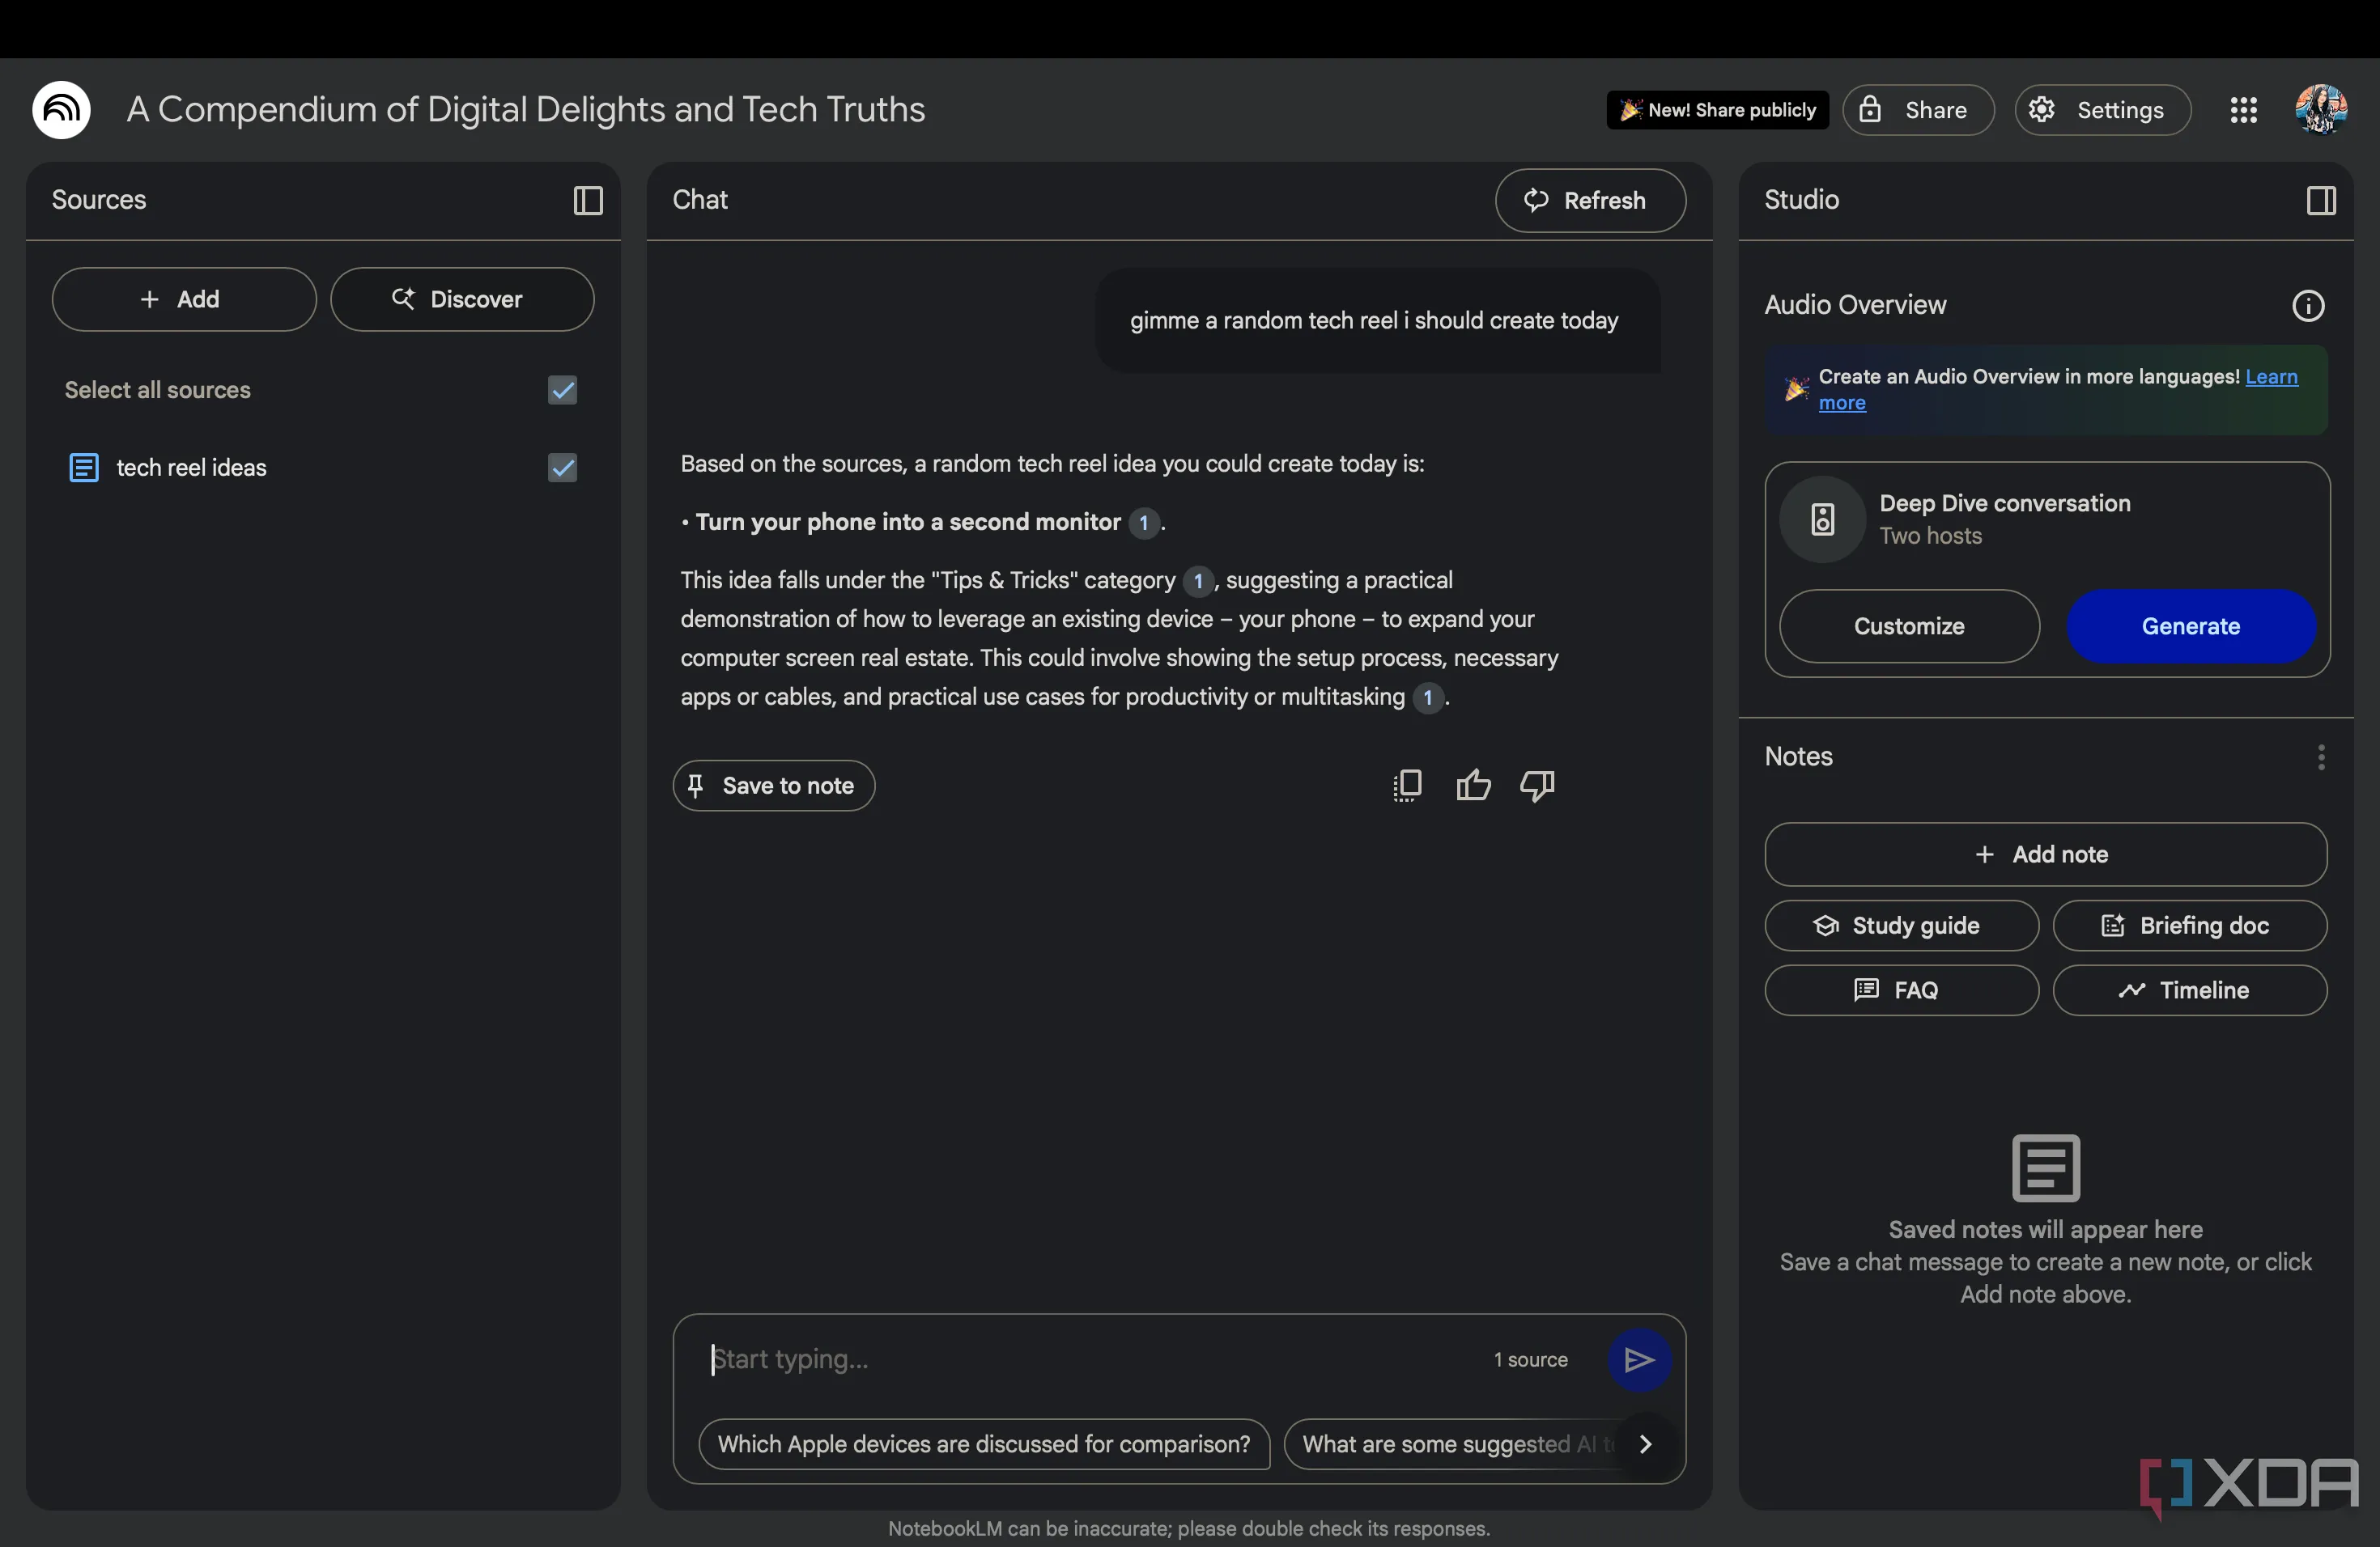Open the Google apps grid
2380x1547 pixels.
[x=2243, y=110]
